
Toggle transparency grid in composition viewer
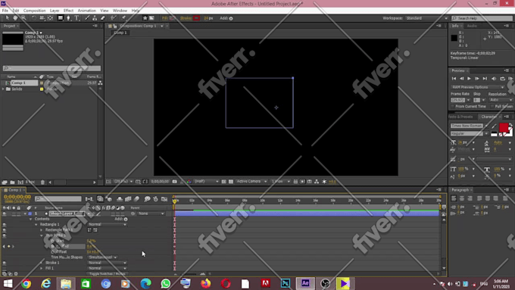231,181
